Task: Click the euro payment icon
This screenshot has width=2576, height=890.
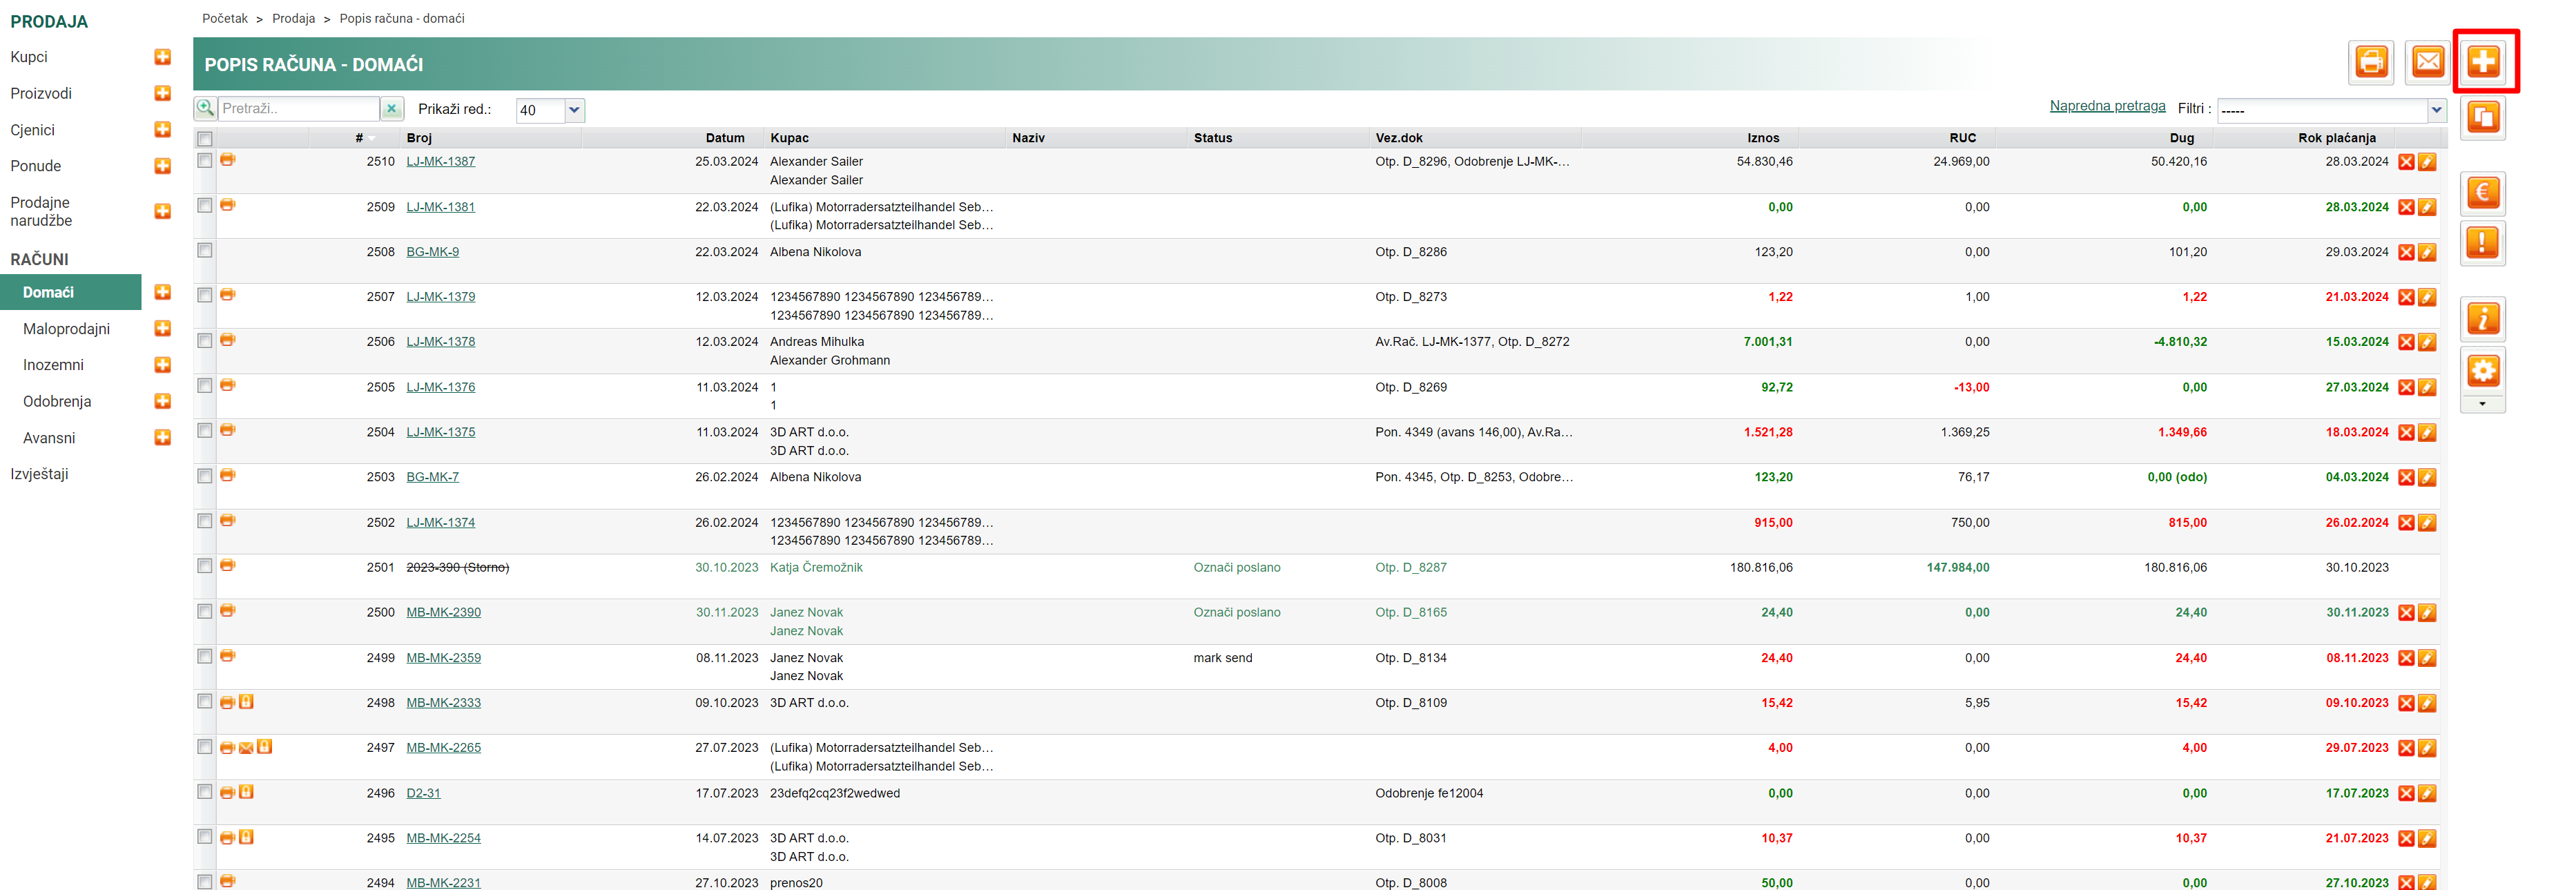Action: point(2482,192)
